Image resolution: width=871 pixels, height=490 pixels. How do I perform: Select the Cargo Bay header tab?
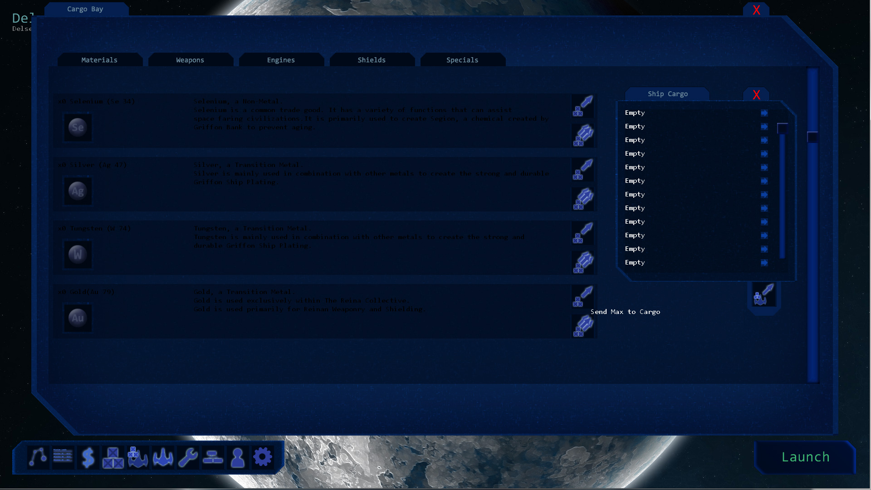pyautogui.click(x=85, y=9)
